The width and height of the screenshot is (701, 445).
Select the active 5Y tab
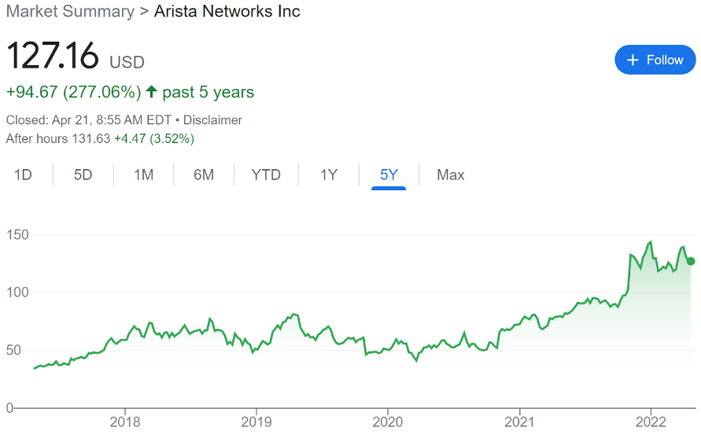pos(389,175)
